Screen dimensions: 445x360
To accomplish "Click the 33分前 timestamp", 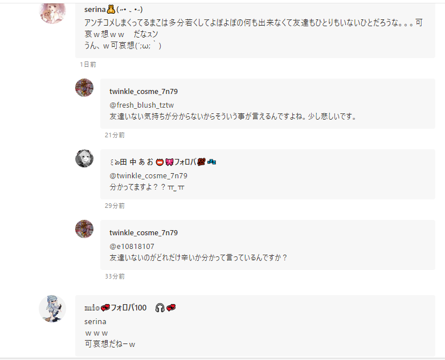I will [x=115, y=276].
